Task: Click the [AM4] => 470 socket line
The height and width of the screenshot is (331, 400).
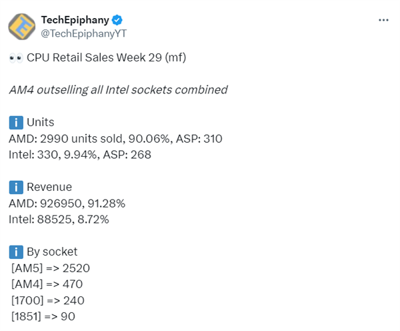Action: pos(48,284)
